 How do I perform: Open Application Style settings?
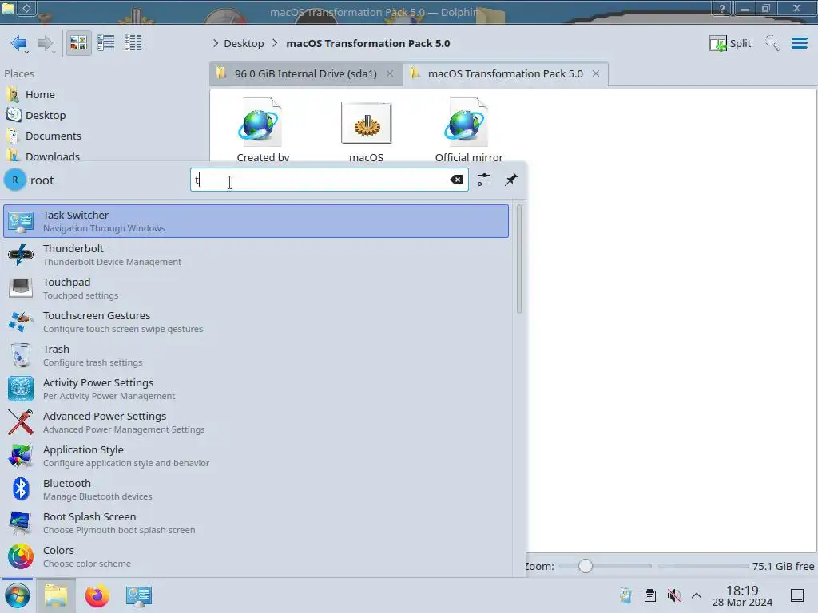pyautogui.click(x=256, y=456)
